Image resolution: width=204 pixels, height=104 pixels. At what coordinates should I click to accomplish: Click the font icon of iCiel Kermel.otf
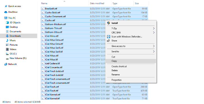click(43, 95)
